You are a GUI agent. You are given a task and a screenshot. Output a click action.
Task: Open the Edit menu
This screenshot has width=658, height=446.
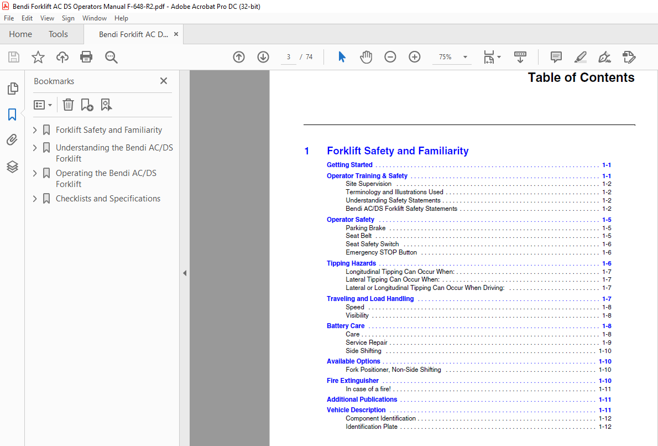point(27,18)
